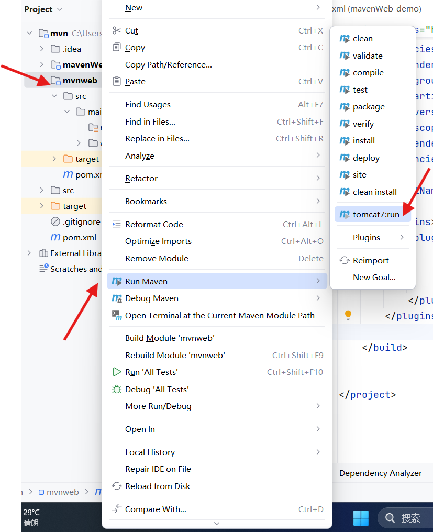Click the yellow lightbulb intention icon
The height and width of the screenshot is (532, 433).
(x=348, y=315)
